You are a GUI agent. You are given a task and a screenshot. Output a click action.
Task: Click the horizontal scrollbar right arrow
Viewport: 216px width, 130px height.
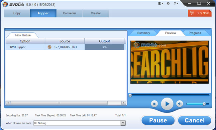pyautogui.click(x=123, y=103)
